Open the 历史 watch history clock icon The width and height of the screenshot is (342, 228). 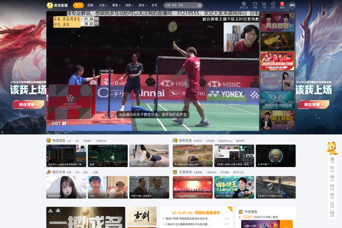pyautogui.click(x=273, y=5)
